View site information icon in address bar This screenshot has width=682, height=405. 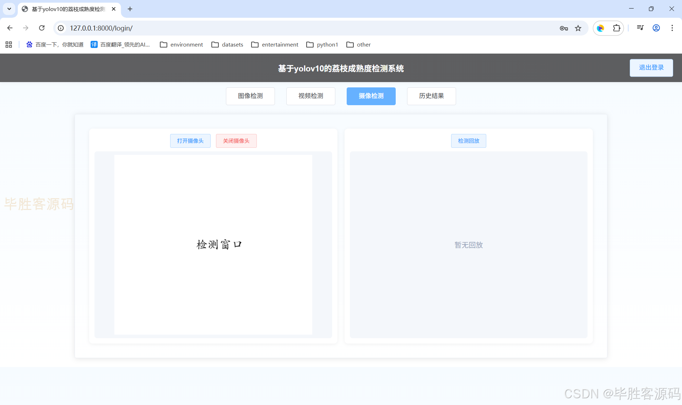61,28
